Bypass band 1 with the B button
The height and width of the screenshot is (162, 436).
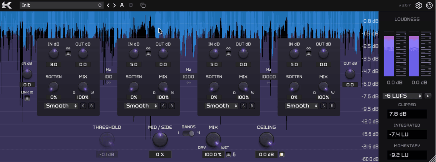(92, 106)
